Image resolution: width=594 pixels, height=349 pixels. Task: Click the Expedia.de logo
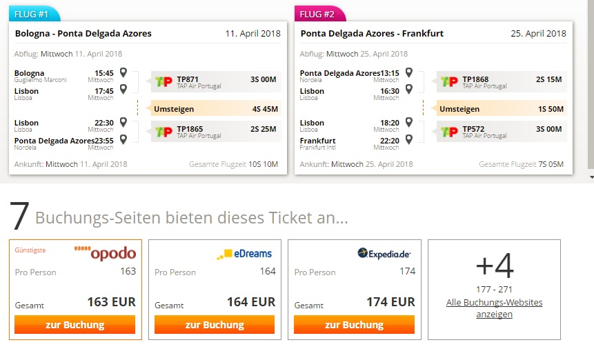click(x=384, y=254)
